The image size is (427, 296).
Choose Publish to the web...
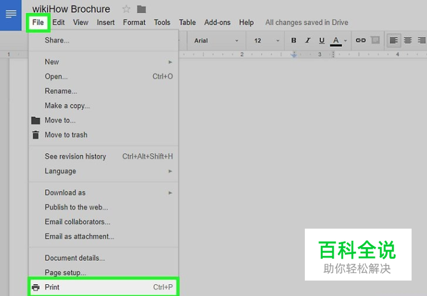pyautogui.click(x=104, y=208)
